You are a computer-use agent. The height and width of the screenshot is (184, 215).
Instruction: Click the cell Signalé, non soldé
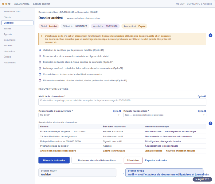tap(112, 141)
